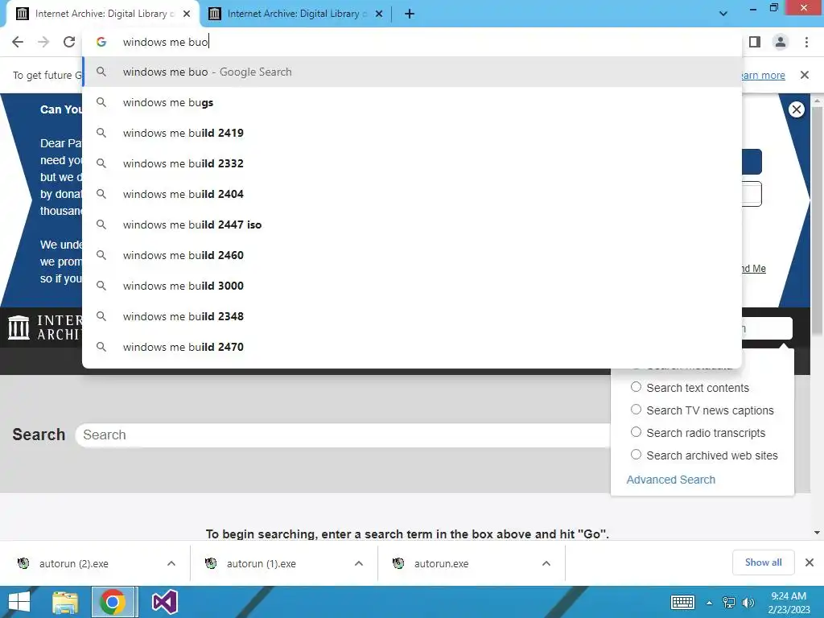The width and height of the screenshot is (824, 618).
Task: Click the page vertical scrollbar thumb
Action: (817, 219)
